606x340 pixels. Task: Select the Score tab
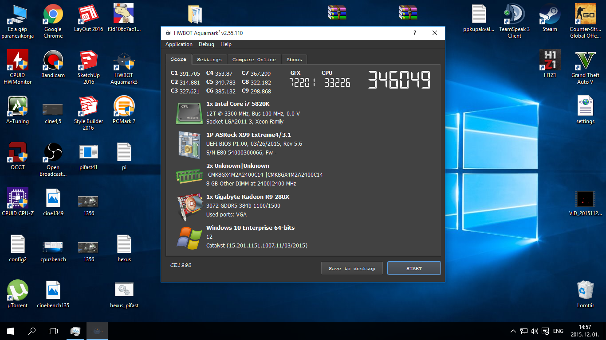coord(179,59)
